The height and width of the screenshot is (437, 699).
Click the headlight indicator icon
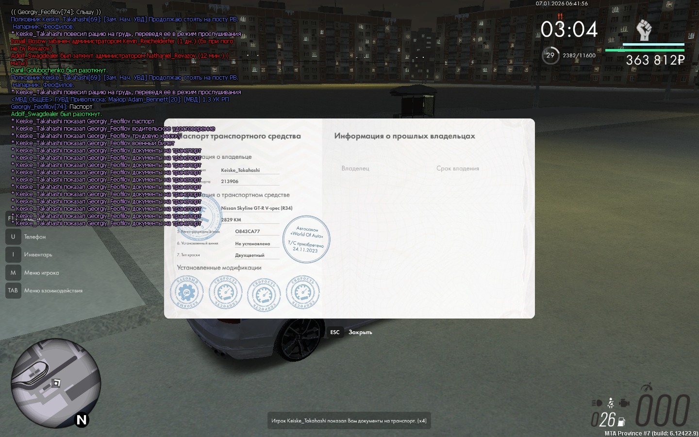[597, 403]
